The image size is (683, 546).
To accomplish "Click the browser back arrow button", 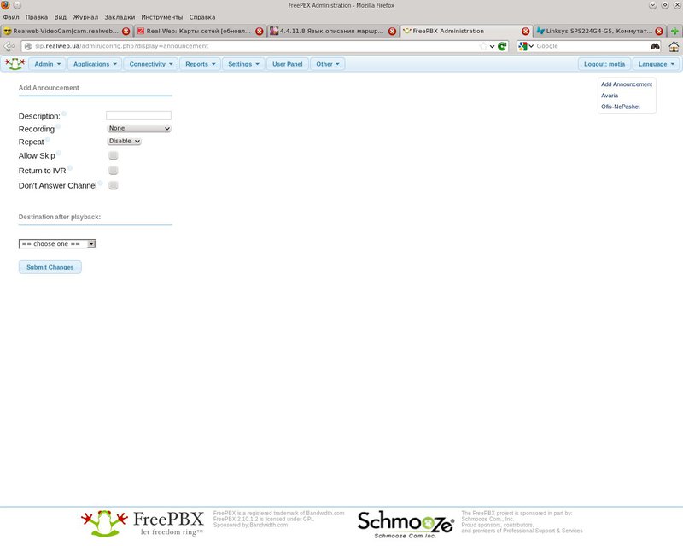I will point(9,46).
